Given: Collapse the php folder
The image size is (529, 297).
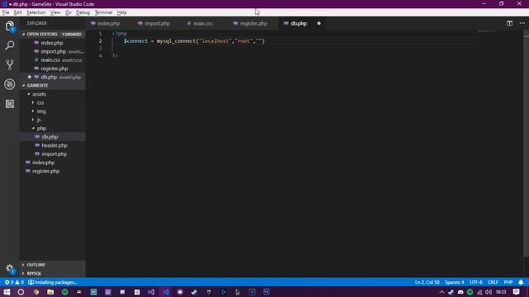Looking at the screenshot, I should 53,129.
